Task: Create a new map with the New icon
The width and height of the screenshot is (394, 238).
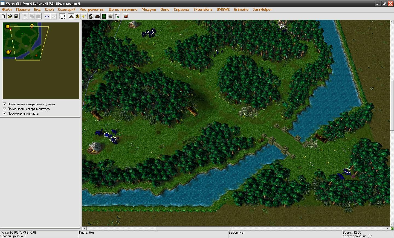Action: (3, 16)
